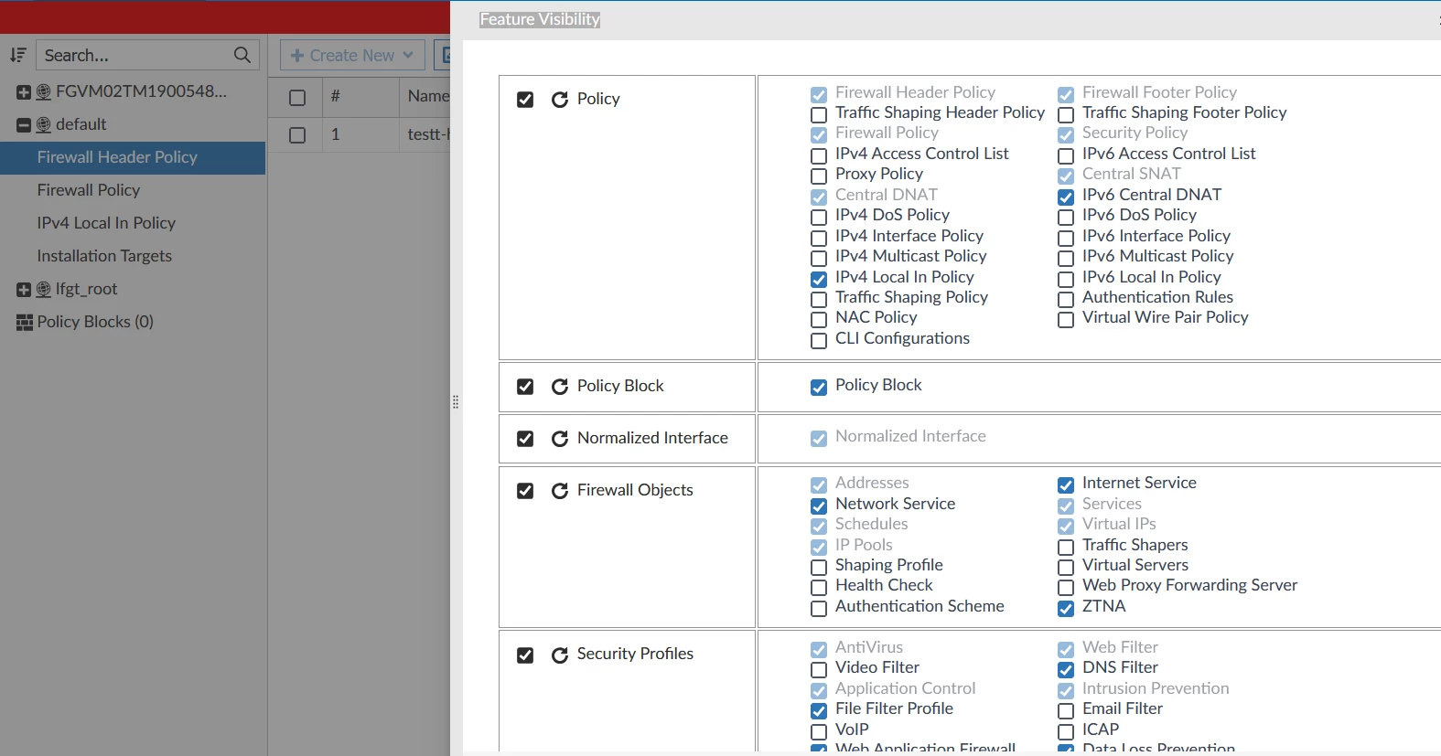Uncheck the DNS Filter checkbox

(x=1066, y=669)
